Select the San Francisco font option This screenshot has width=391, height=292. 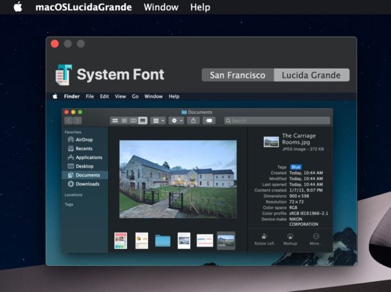coord(237,75)
